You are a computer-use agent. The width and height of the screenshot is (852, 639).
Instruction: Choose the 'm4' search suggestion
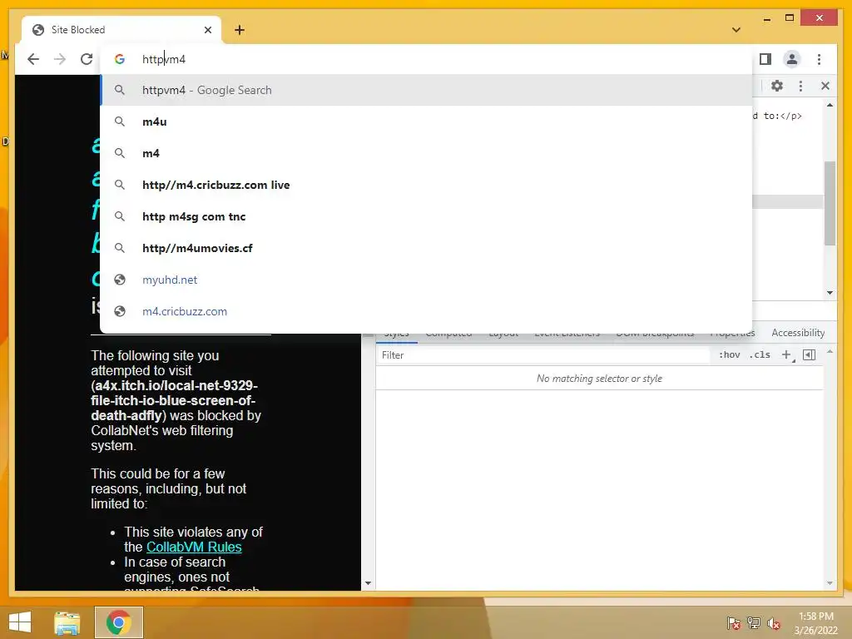[427, 153]
